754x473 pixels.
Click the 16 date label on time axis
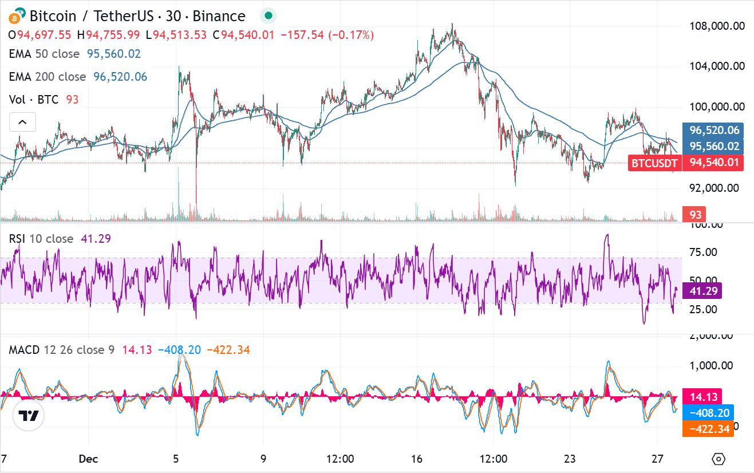click(x=416, y=459)
